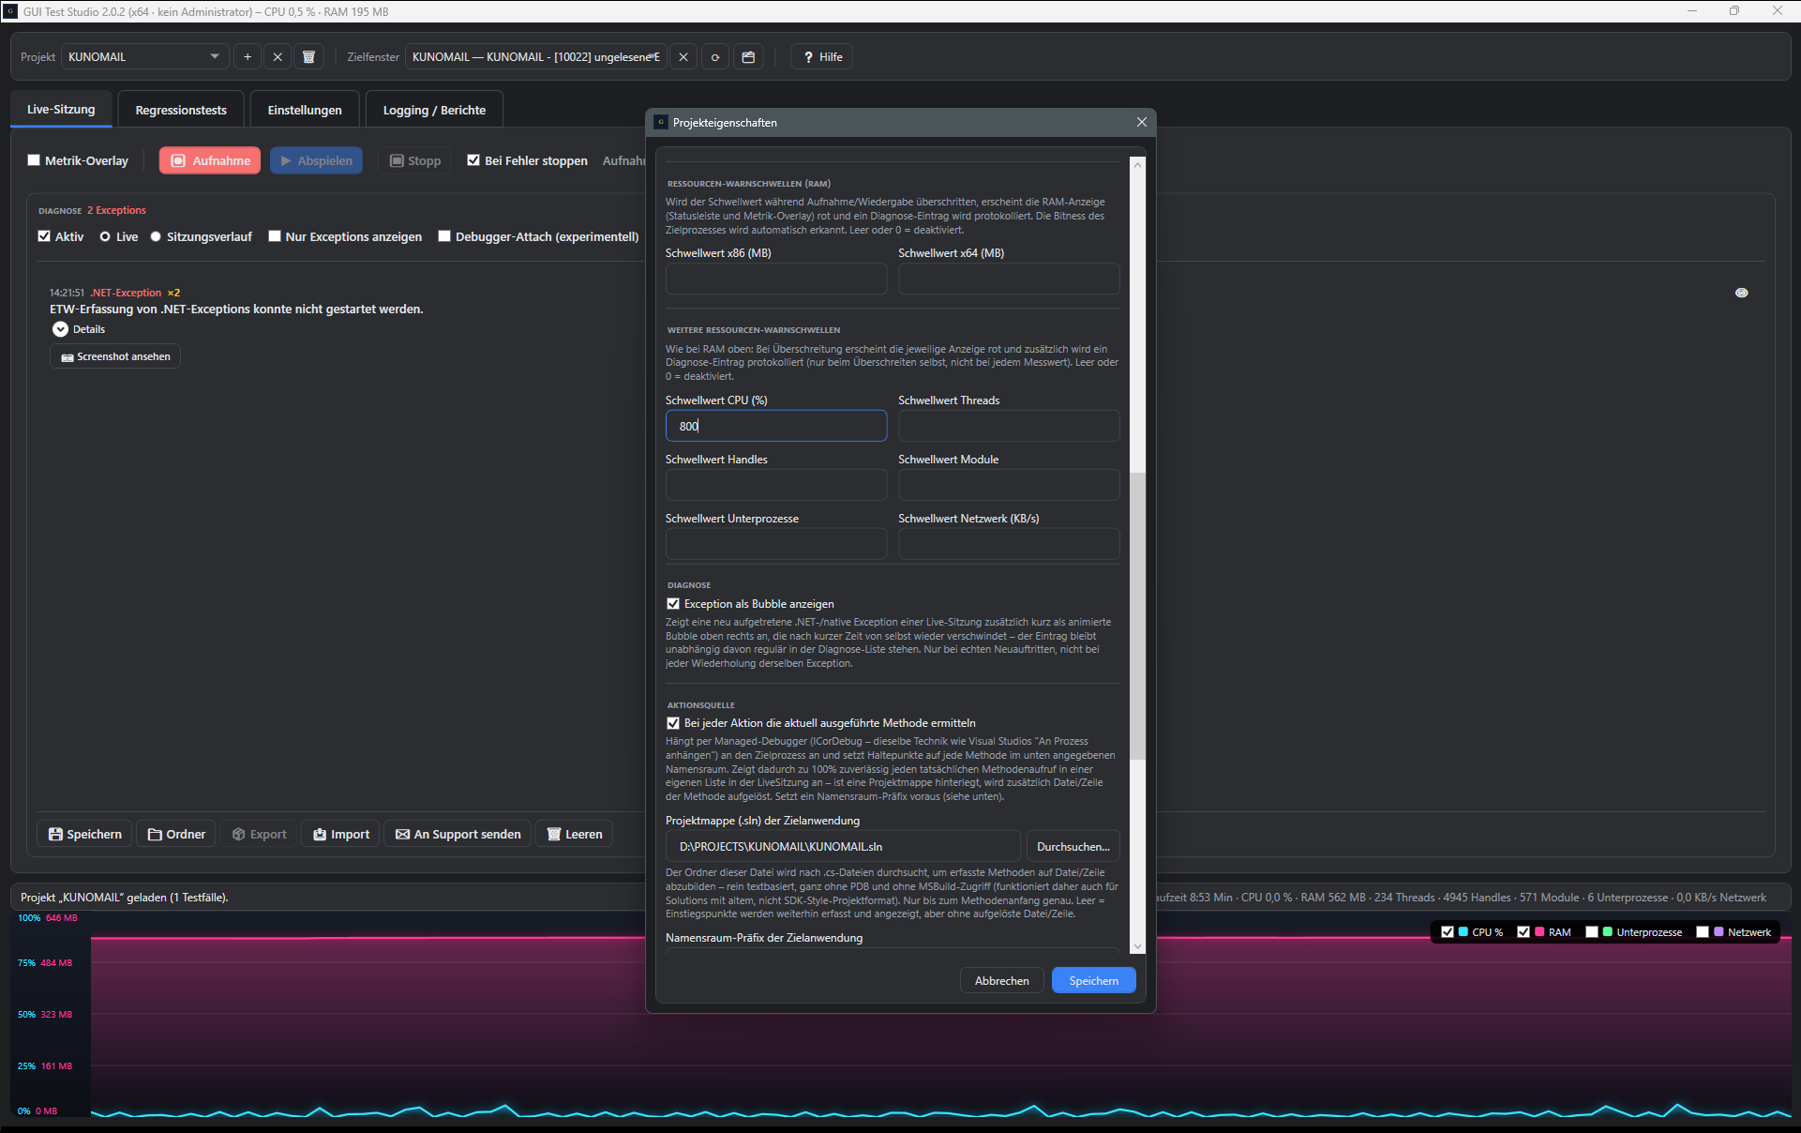
Task: Click Schwellwert Threads field
Action: (x=1009, y=426)
